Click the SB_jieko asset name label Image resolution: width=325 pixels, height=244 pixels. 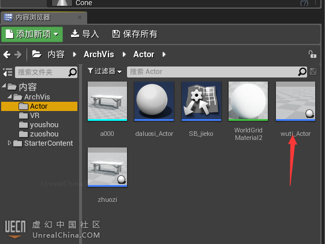201,134
